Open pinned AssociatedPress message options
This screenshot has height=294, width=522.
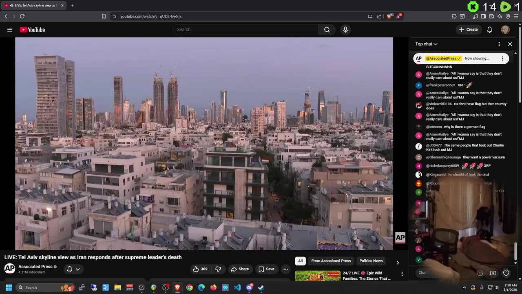502,58
